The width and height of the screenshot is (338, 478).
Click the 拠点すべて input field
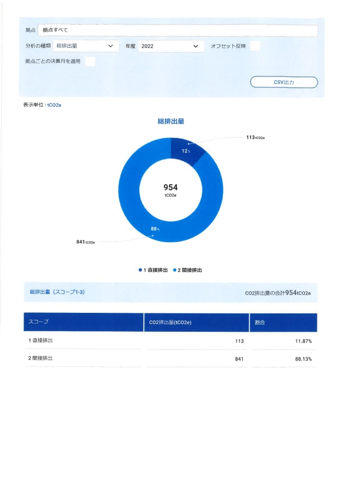(178, 30)
